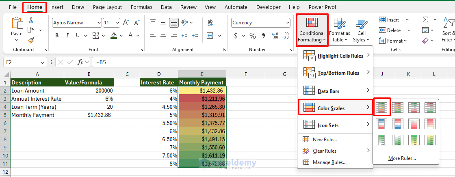Click the Cut scissors icon
This screenshot has height=177, width=455.
pos(31,20)
